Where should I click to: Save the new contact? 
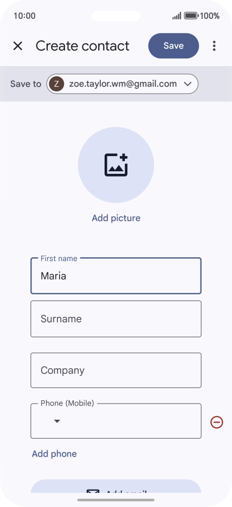tap(173, 46)
